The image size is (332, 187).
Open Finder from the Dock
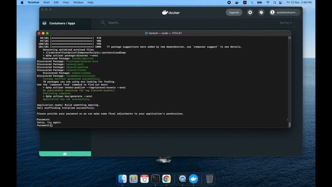coord(122,179)
